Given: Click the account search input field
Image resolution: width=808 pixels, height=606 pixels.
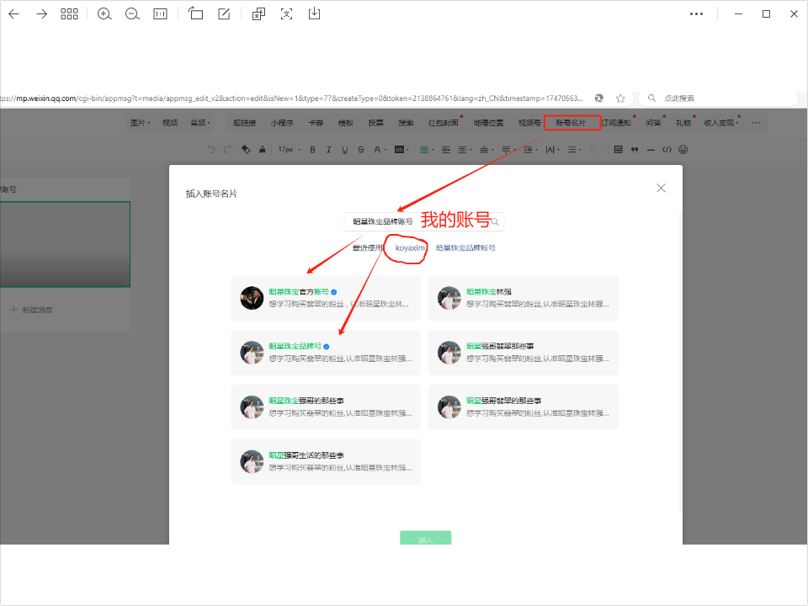Looking at the screenshot, I should [423, 221].
